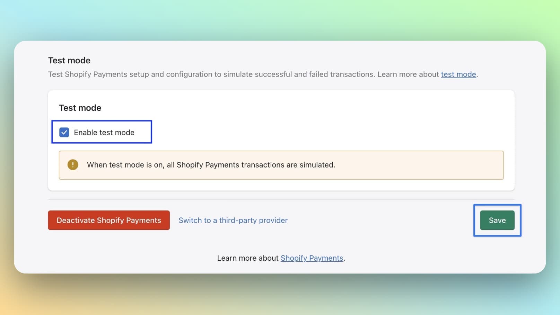
Task: Disable test mode via its checkbox
Action: [x=64, y=132]
